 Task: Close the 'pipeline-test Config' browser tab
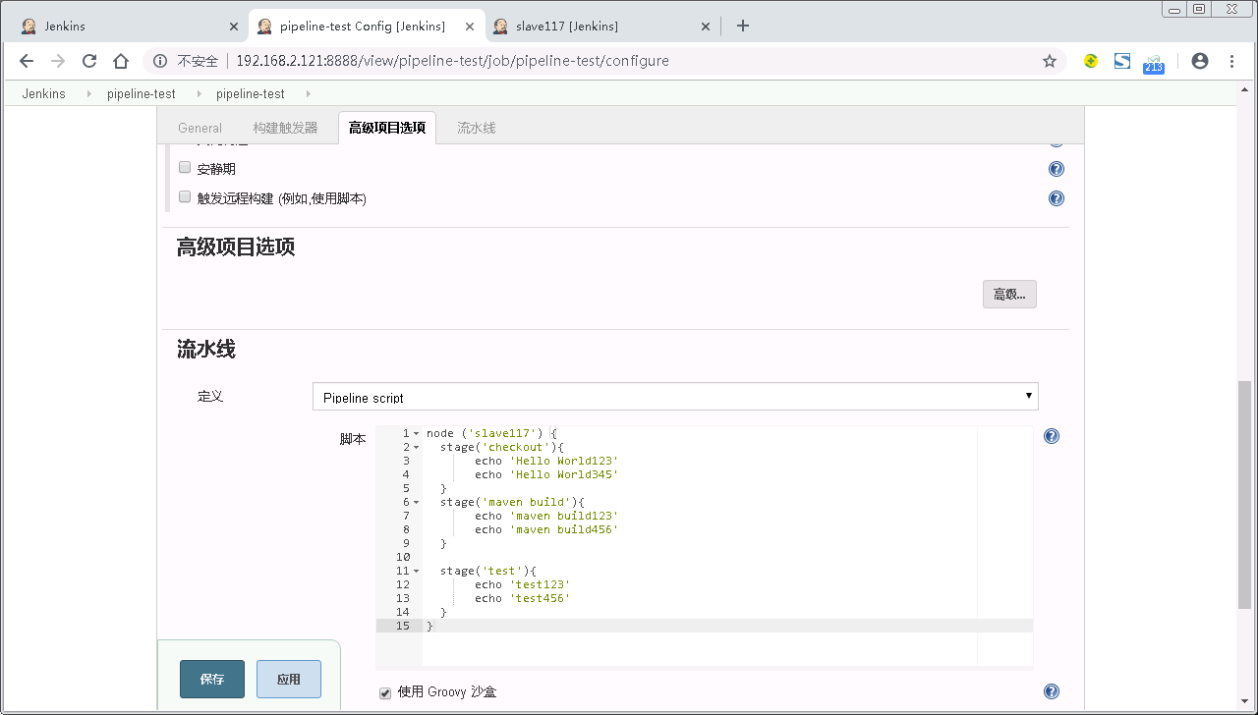469,27
